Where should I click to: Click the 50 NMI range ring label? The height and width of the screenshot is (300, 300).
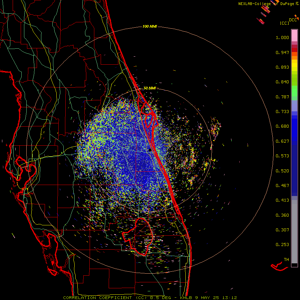click(x=150, y=88)
